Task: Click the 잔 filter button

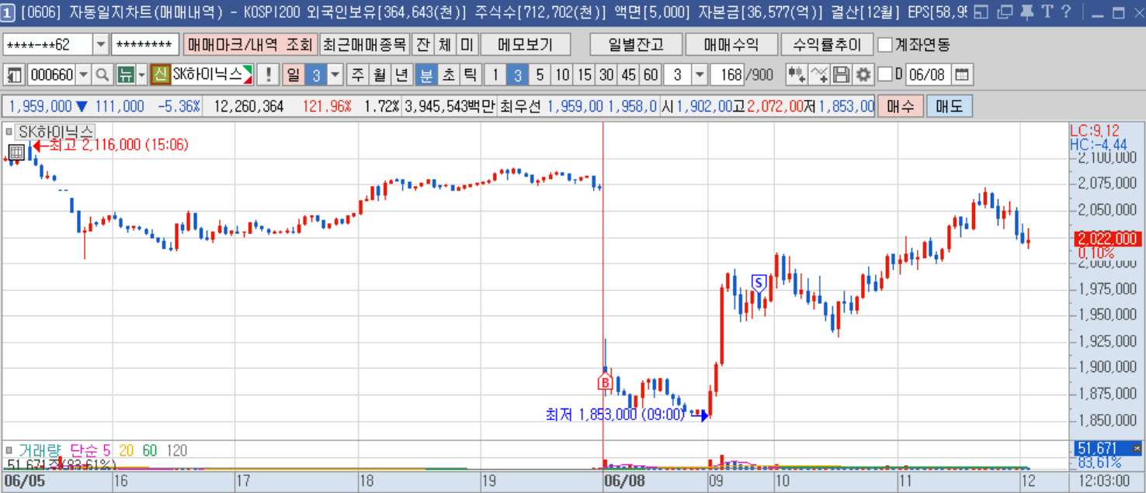Action: pyautogui.click(x=422, y=45)
